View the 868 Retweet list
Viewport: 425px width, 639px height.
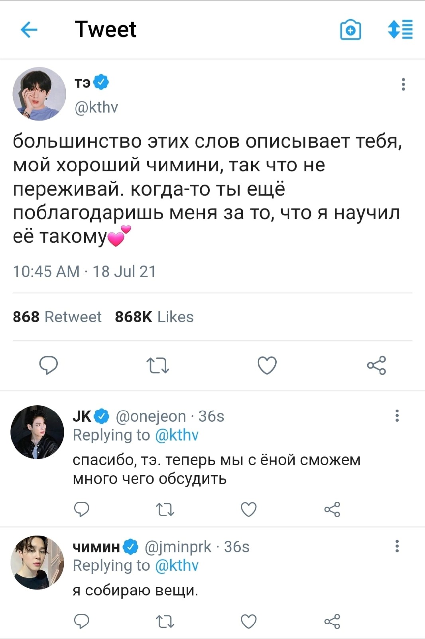pyautogui.click(x=57, y=317)
